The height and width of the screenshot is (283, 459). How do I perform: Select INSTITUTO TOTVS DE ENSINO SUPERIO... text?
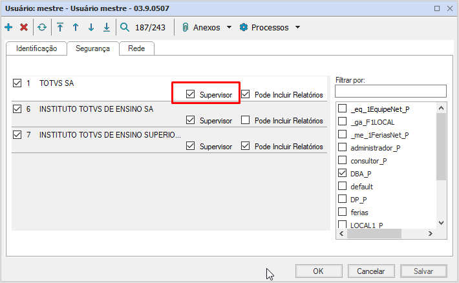coord(110,135)
